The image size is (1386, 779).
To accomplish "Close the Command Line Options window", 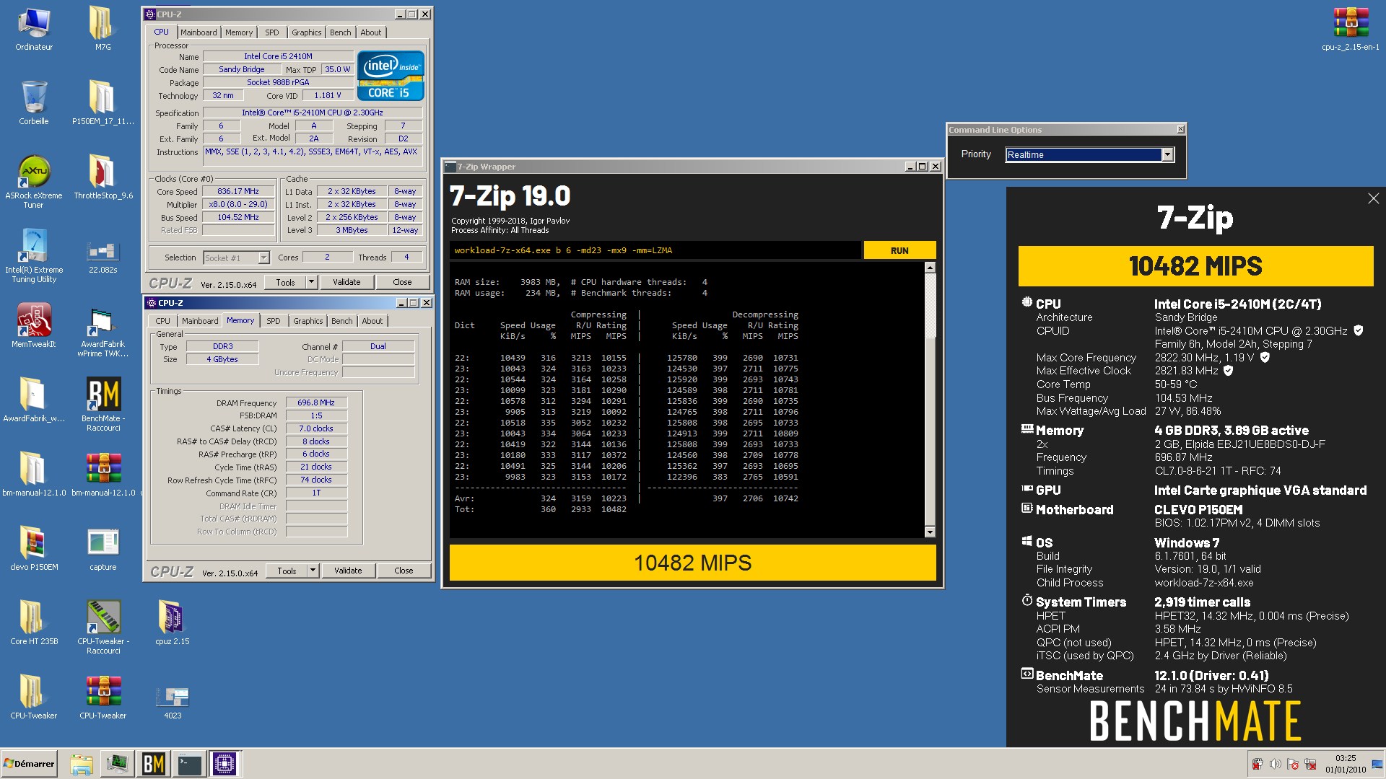I will point(1180,130).
